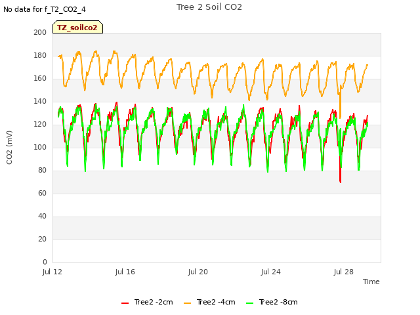Click the 180 y-axis tick label
Screen dimensions: 420x315
click(x=40, y=55)
